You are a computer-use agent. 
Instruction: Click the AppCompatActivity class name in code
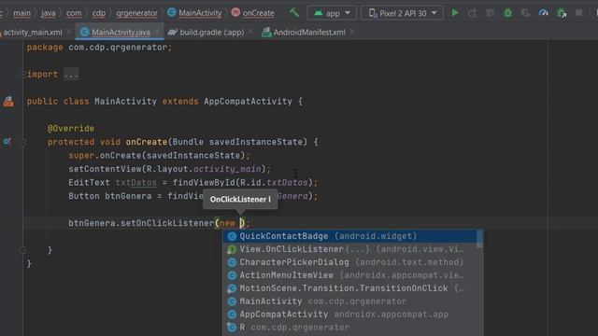tap(248, 102)
